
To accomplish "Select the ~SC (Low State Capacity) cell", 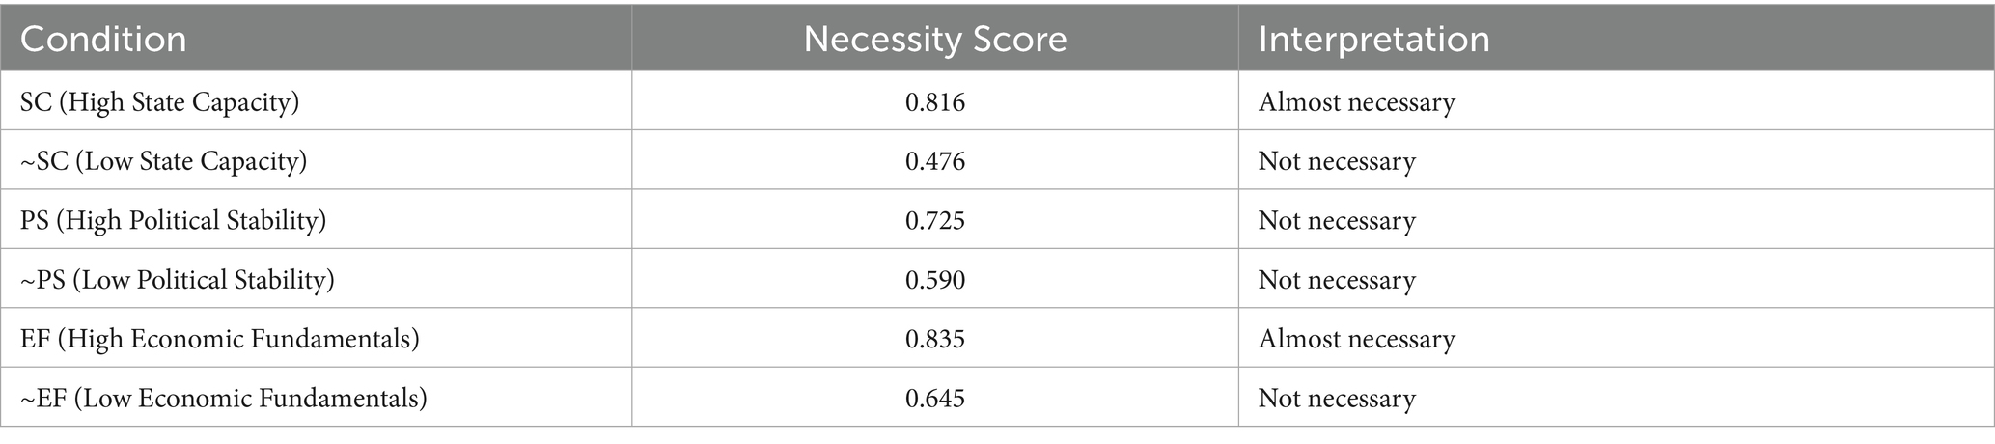I will pos(163,161).
